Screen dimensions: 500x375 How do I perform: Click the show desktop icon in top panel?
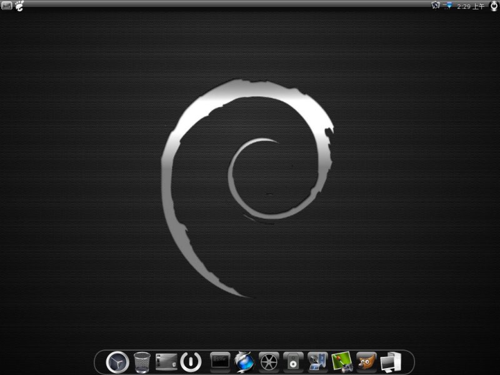pos(6,6)
